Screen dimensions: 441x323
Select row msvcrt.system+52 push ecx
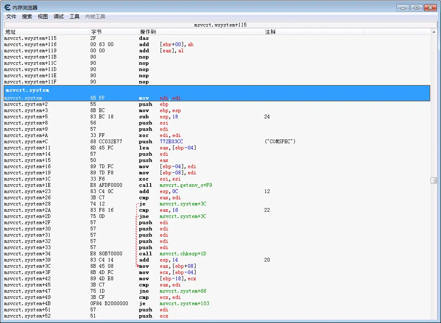pos(217,316)
